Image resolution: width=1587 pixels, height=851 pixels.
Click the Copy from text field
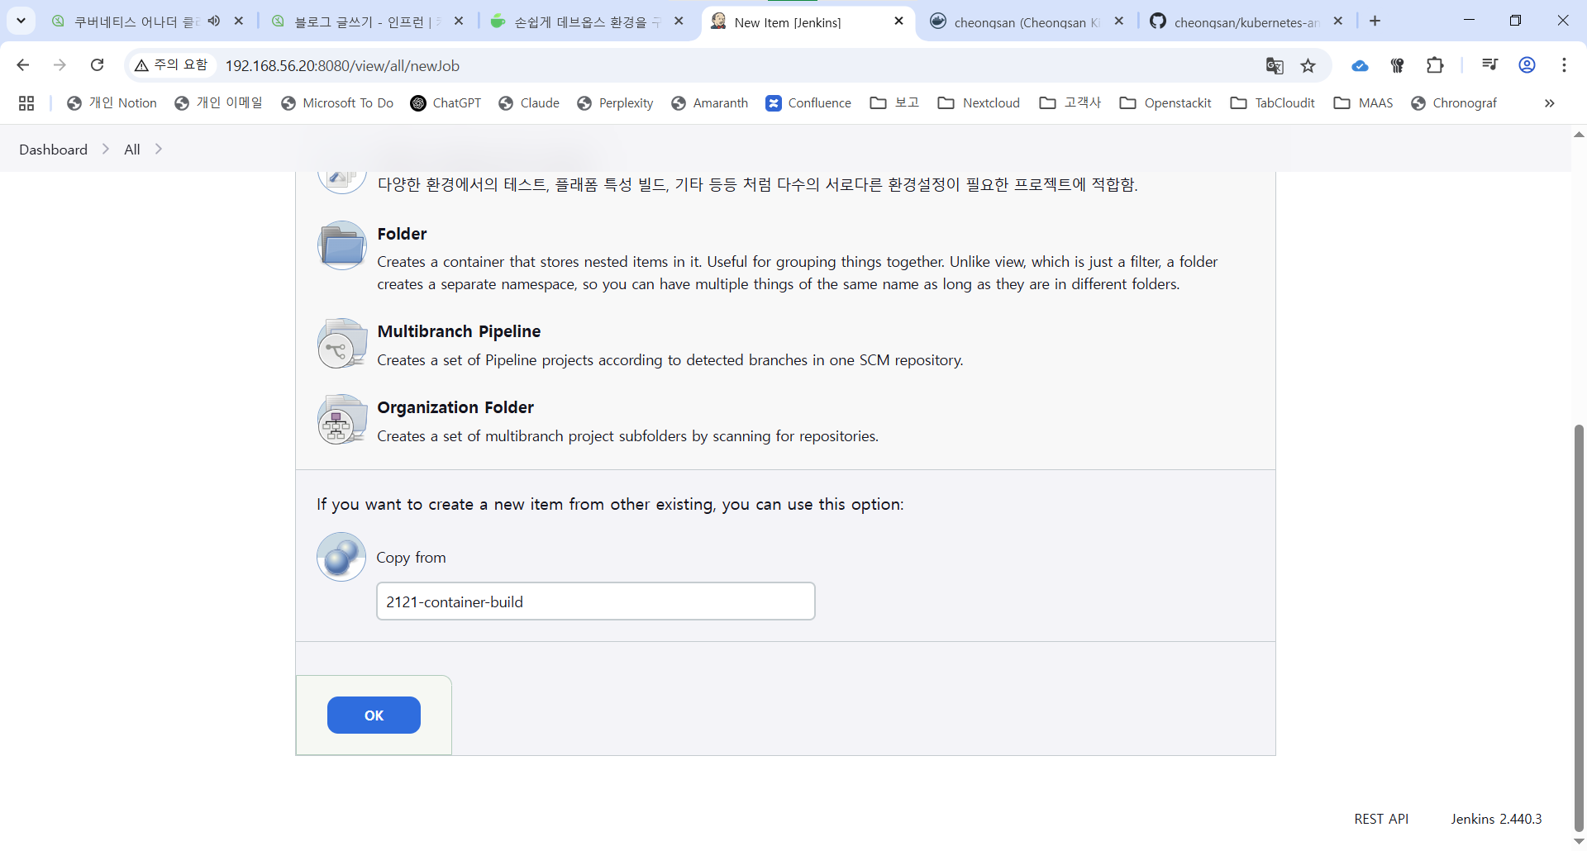pos(596,601)
